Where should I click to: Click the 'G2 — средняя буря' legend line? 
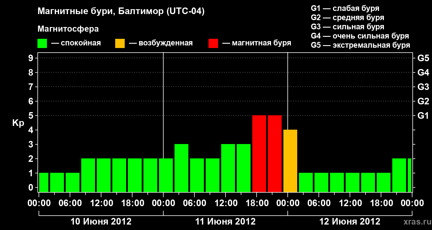(347, 18)
